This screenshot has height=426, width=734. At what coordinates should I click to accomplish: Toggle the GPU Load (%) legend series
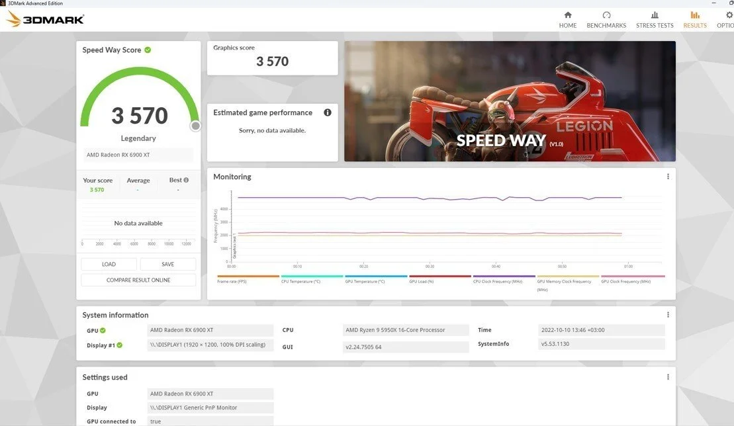[x=440, y=279]
